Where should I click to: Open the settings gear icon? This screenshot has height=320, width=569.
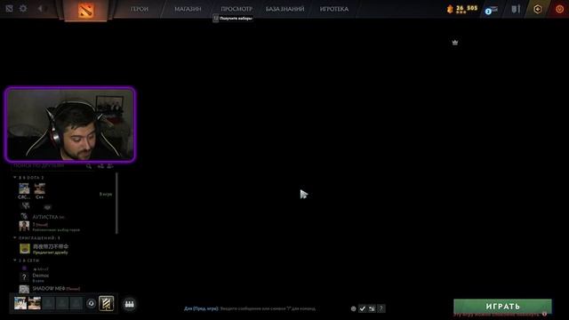pyautogui.click(x=23, y=8)
